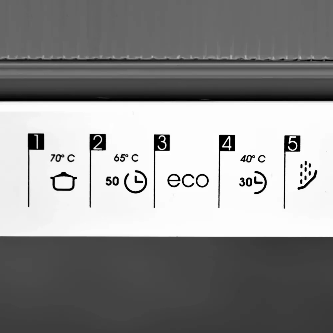This screenshot has height=333, width=333.
Task: Click the vertical line under number 3
Action: pos(154,179)
